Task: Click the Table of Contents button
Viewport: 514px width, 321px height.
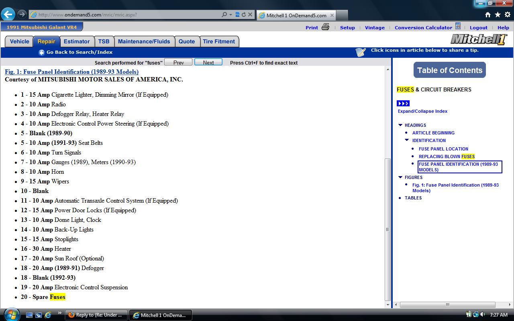Action: coord(450,70)
